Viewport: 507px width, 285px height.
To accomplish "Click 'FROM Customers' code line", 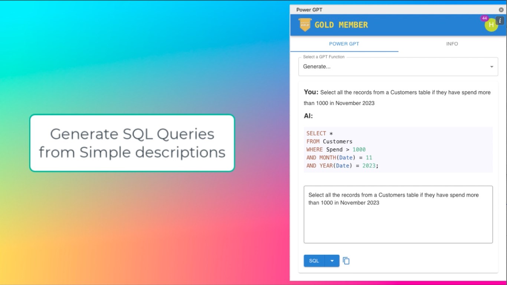I will click(330, 141).
